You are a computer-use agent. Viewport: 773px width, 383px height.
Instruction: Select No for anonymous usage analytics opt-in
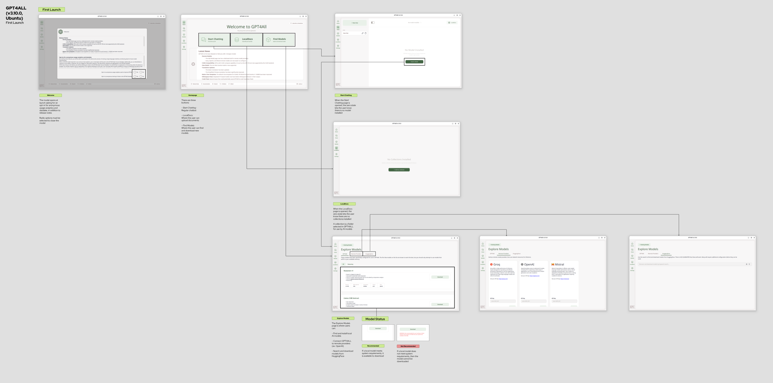click(x=141, y=72)
